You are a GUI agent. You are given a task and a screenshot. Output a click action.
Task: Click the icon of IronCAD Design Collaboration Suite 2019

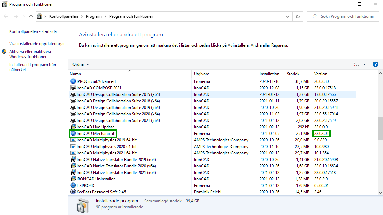point(73,107)
